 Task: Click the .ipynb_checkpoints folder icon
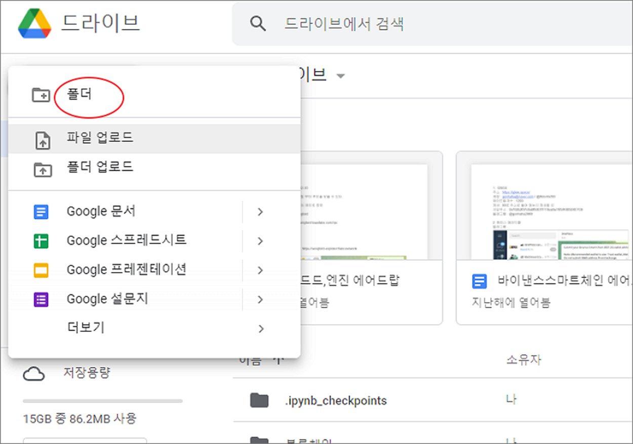click(x=259, y=400)
